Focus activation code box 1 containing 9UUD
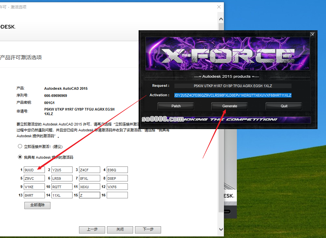The height and width of the screenshot is (238, 326). tap(34, 170)
